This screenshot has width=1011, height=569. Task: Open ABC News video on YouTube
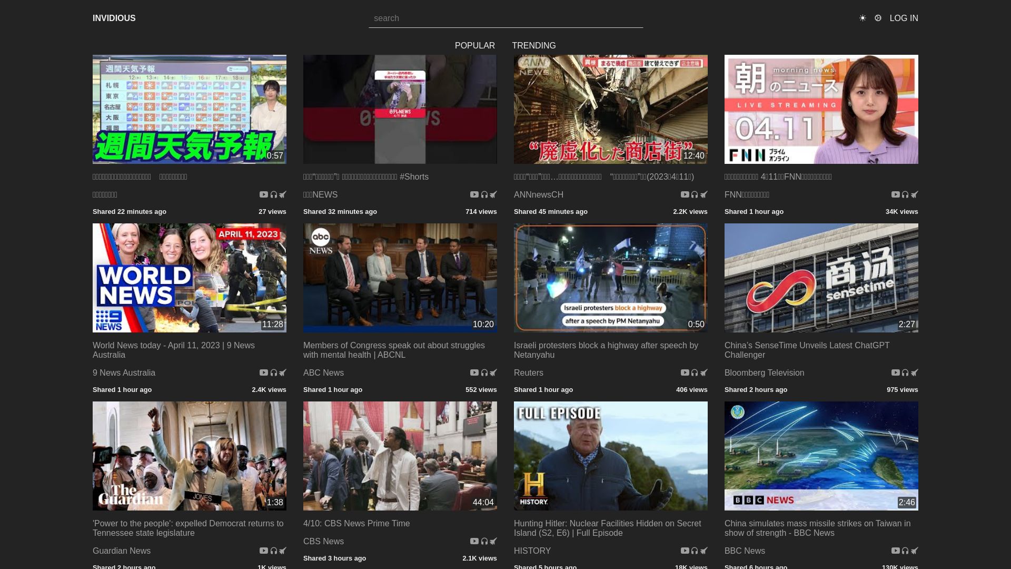click(474, 372)
